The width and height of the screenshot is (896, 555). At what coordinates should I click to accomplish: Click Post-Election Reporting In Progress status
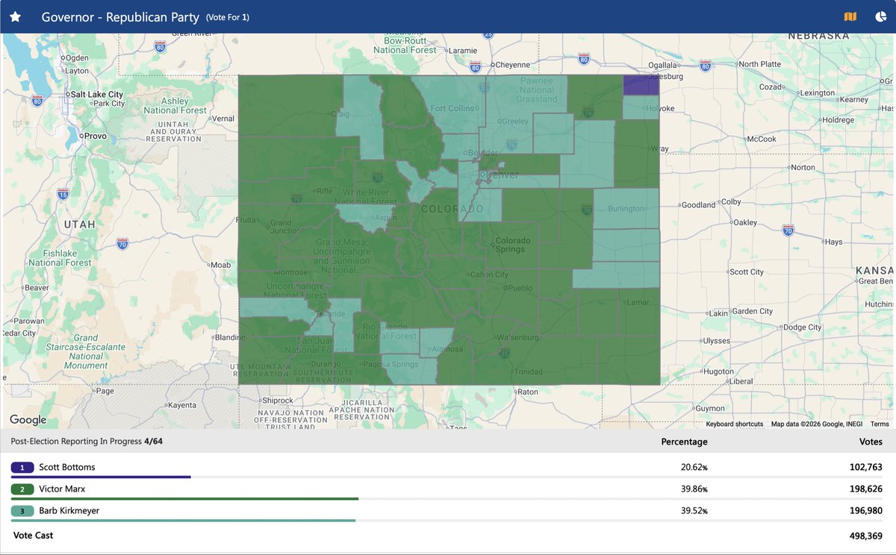click(x=87, y=442)
